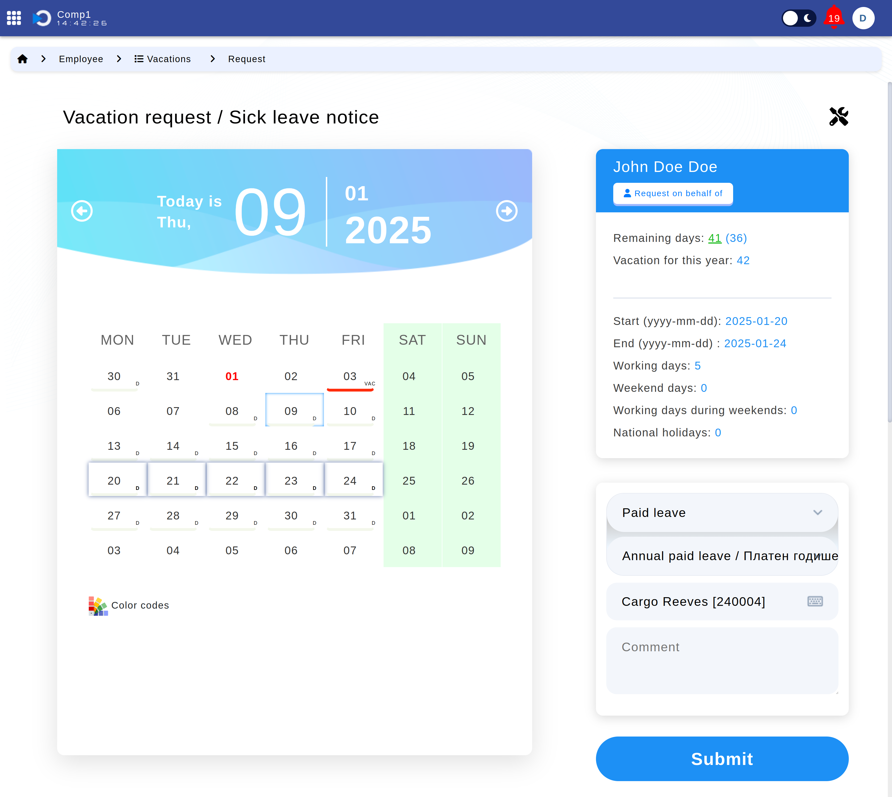Expand employee request on behalf dropdown
The height and width of the screenshot is (797, 892).
pyautogui.click(x=673, y=193)
